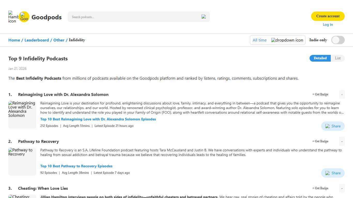This screenshot has height=198, width=353.
Task: Collapse the Pathway to Recovery entry
Action: point(342,141)
